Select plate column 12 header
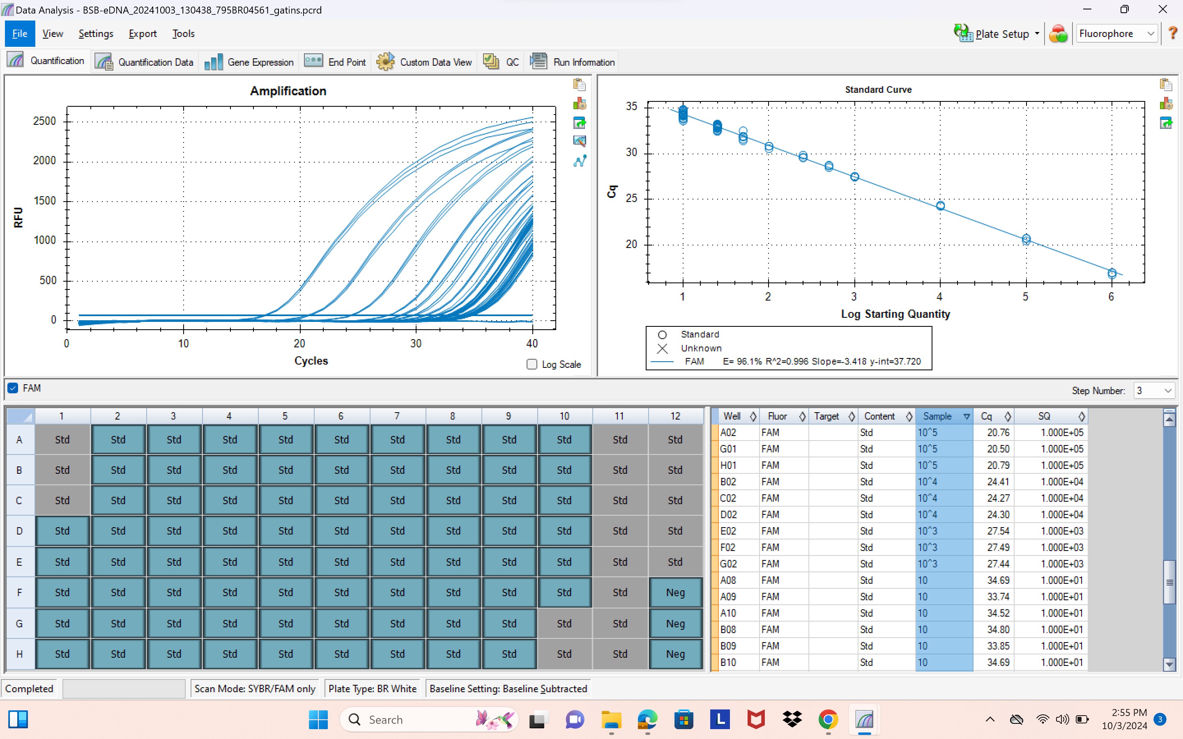Image resolution: width=1183 pixels, height=739 pixels. click(675, 416)
